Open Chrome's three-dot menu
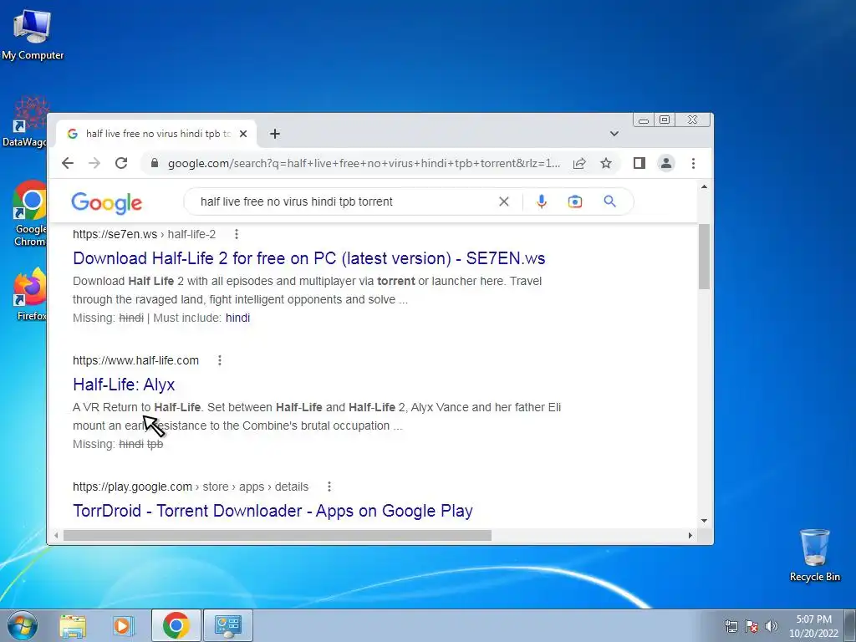The height and width of the screenshot is (642, 856). [x=693, y=163]
